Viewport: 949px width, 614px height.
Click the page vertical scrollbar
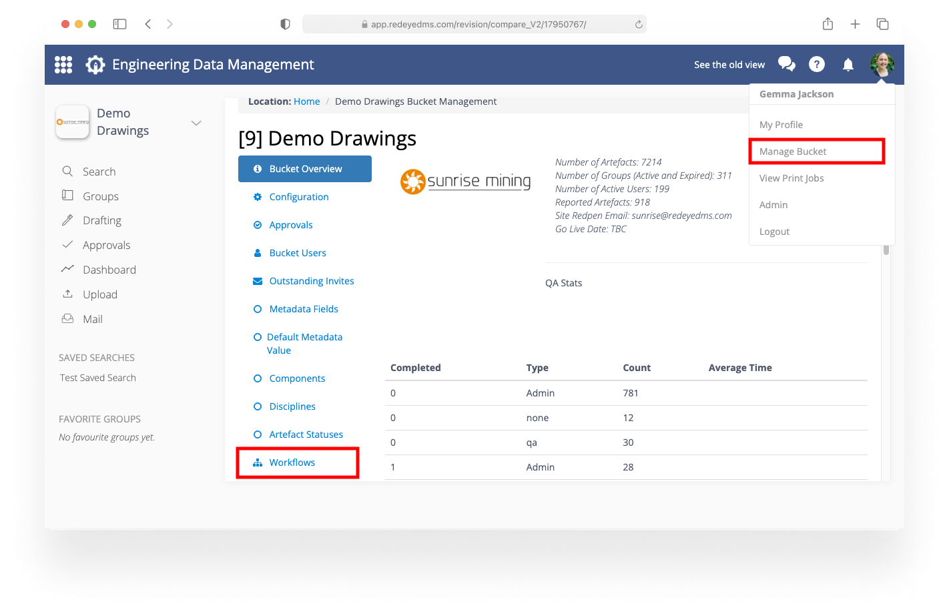coord(886,250)
